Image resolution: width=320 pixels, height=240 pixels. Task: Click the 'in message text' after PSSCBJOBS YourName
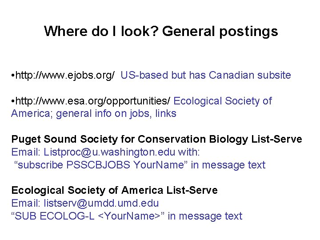coord(228,165)
